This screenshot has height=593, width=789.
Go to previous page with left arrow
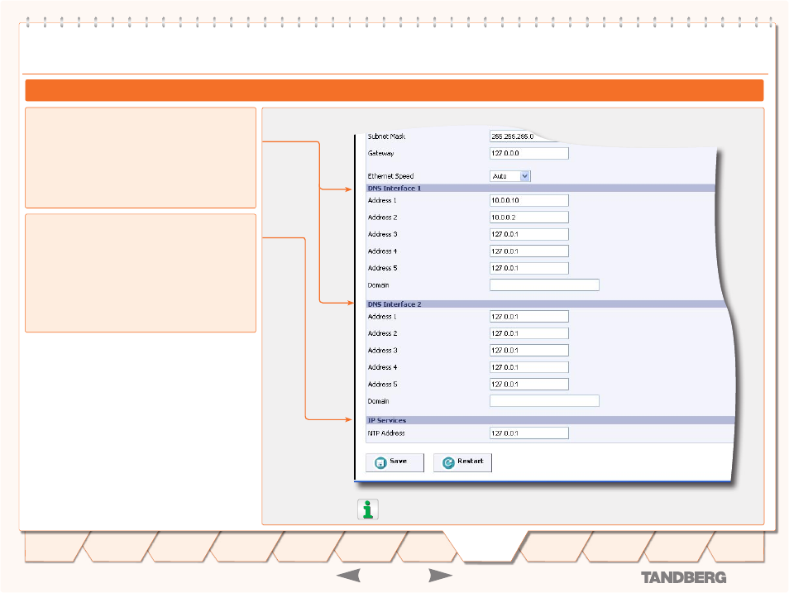click(x=348, y=576)
